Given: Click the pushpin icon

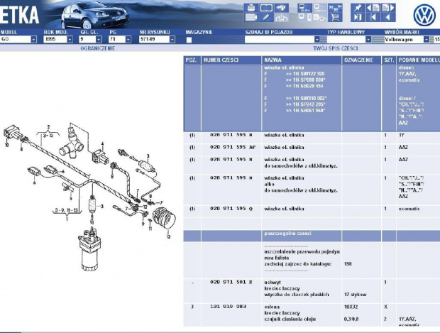Looking at the screenshot, I should point(358,8).
